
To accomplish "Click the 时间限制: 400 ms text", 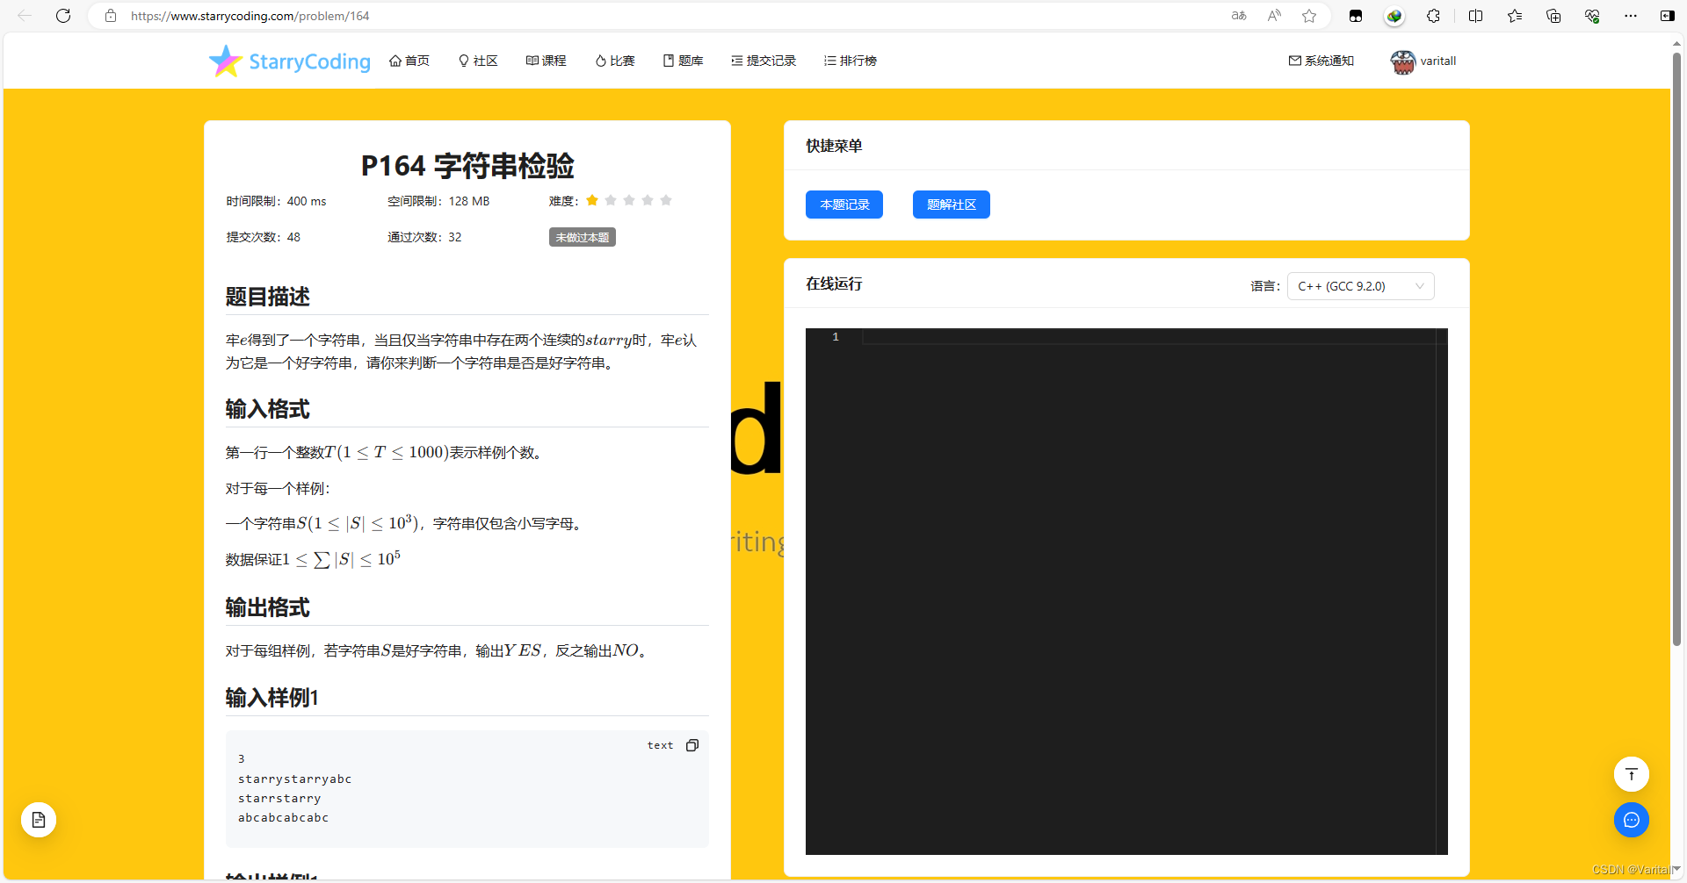I will point(276,201).
